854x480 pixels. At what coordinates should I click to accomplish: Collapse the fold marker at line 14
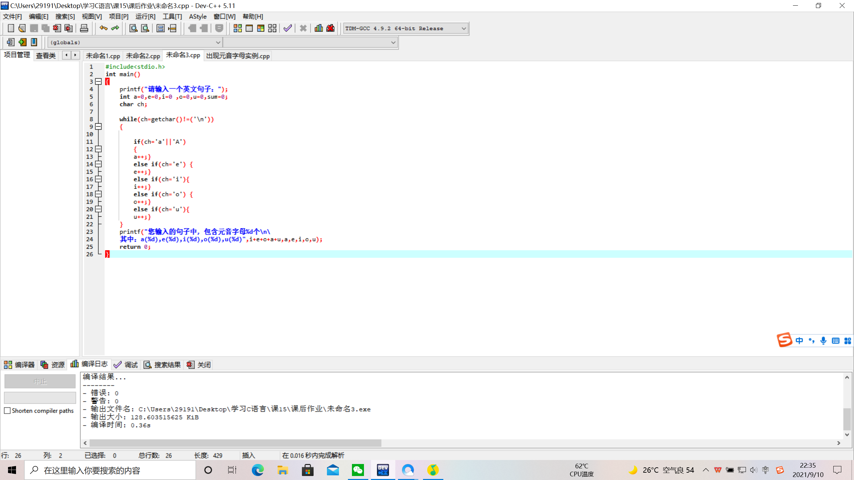pos(98,164)
